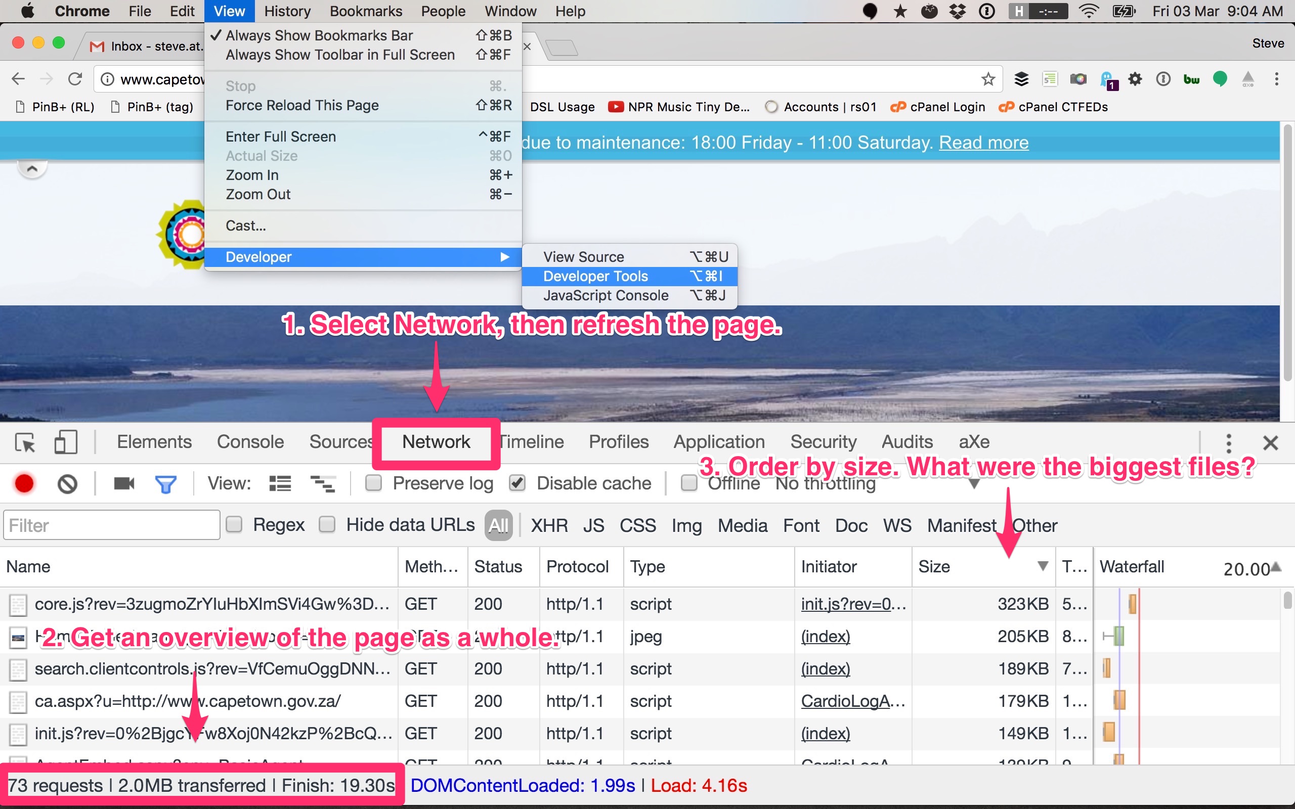Reload the page with refresh icon
This screenshot has height=809, width=1295.
pos(75,79)
